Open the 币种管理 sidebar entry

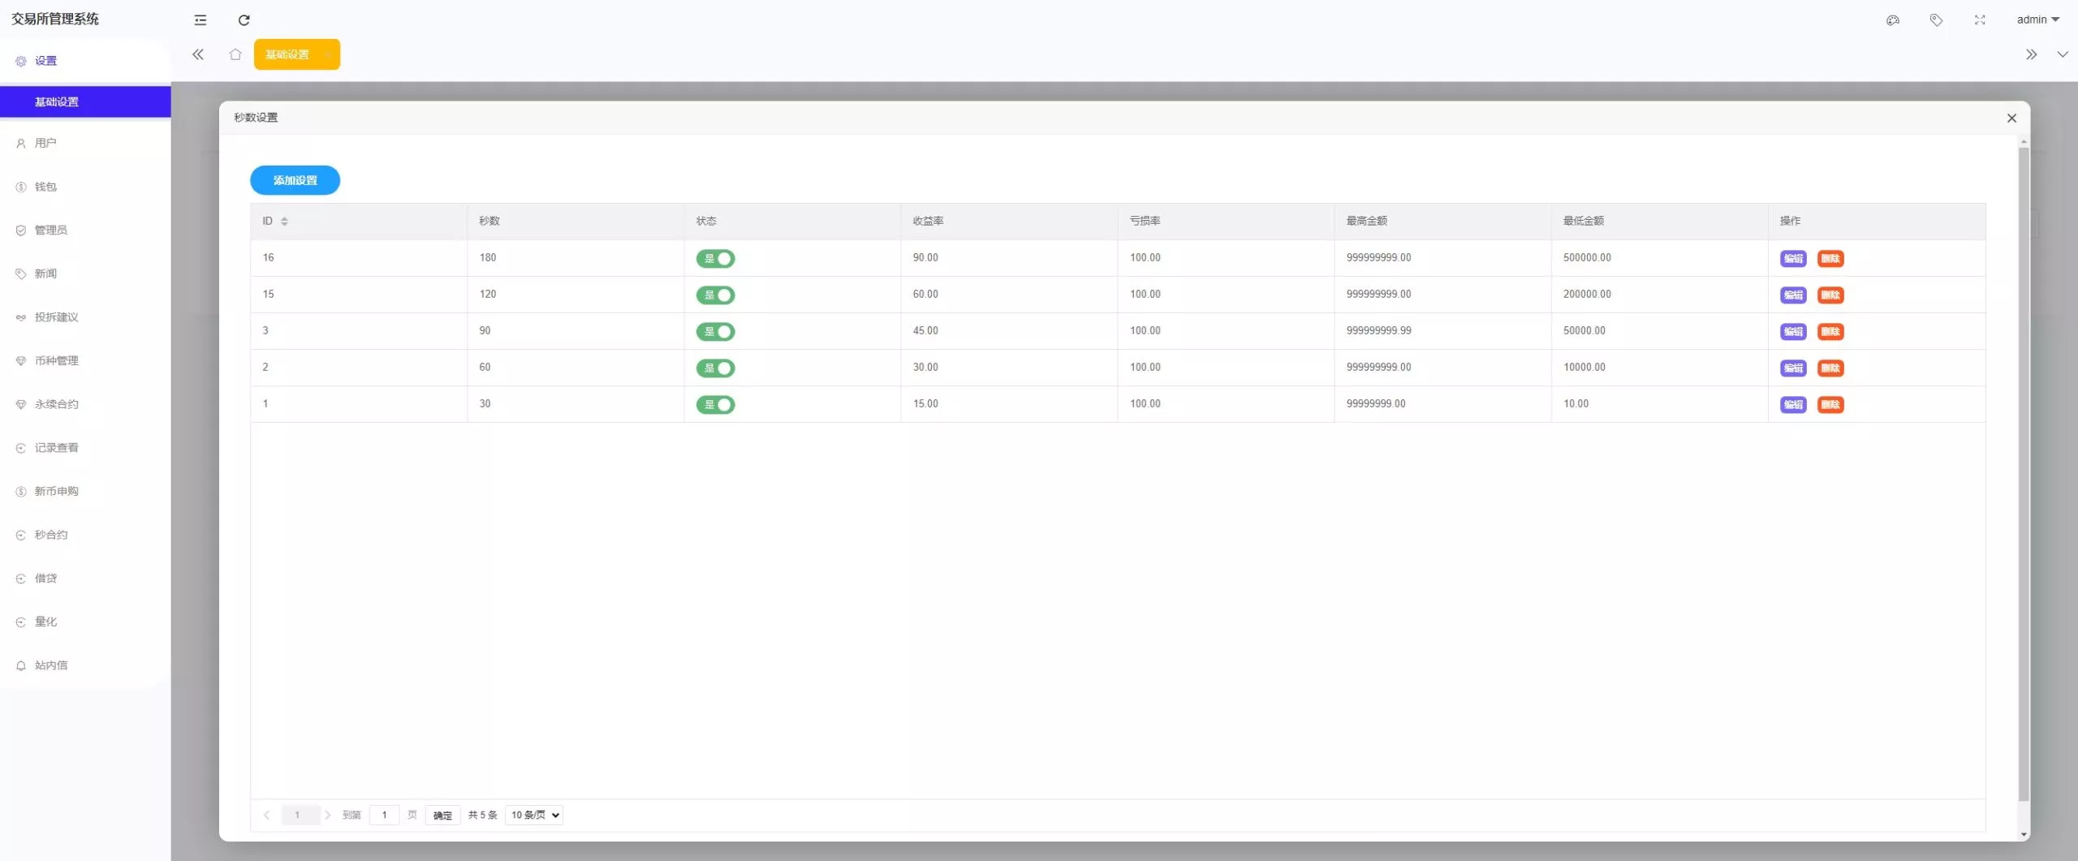point(55,360)
